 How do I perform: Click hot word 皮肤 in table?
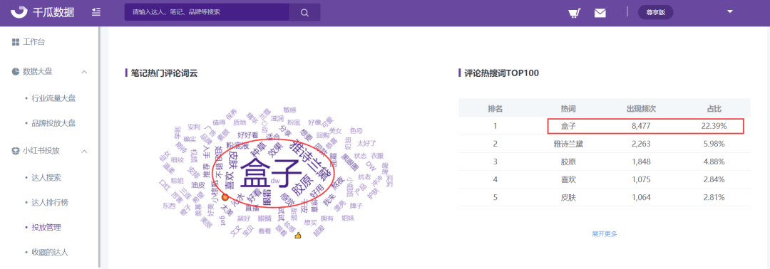(x=568, y=197)
